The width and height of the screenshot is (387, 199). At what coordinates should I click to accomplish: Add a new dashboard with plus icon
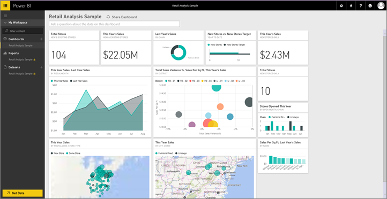[x=41, y=39]
